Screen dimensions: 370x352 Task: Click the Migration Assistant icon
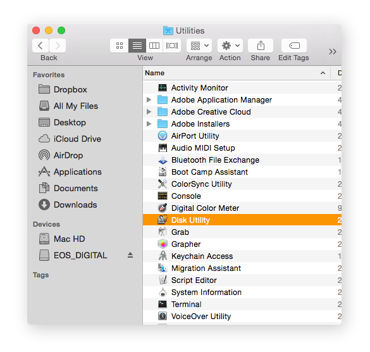(163, 268)
